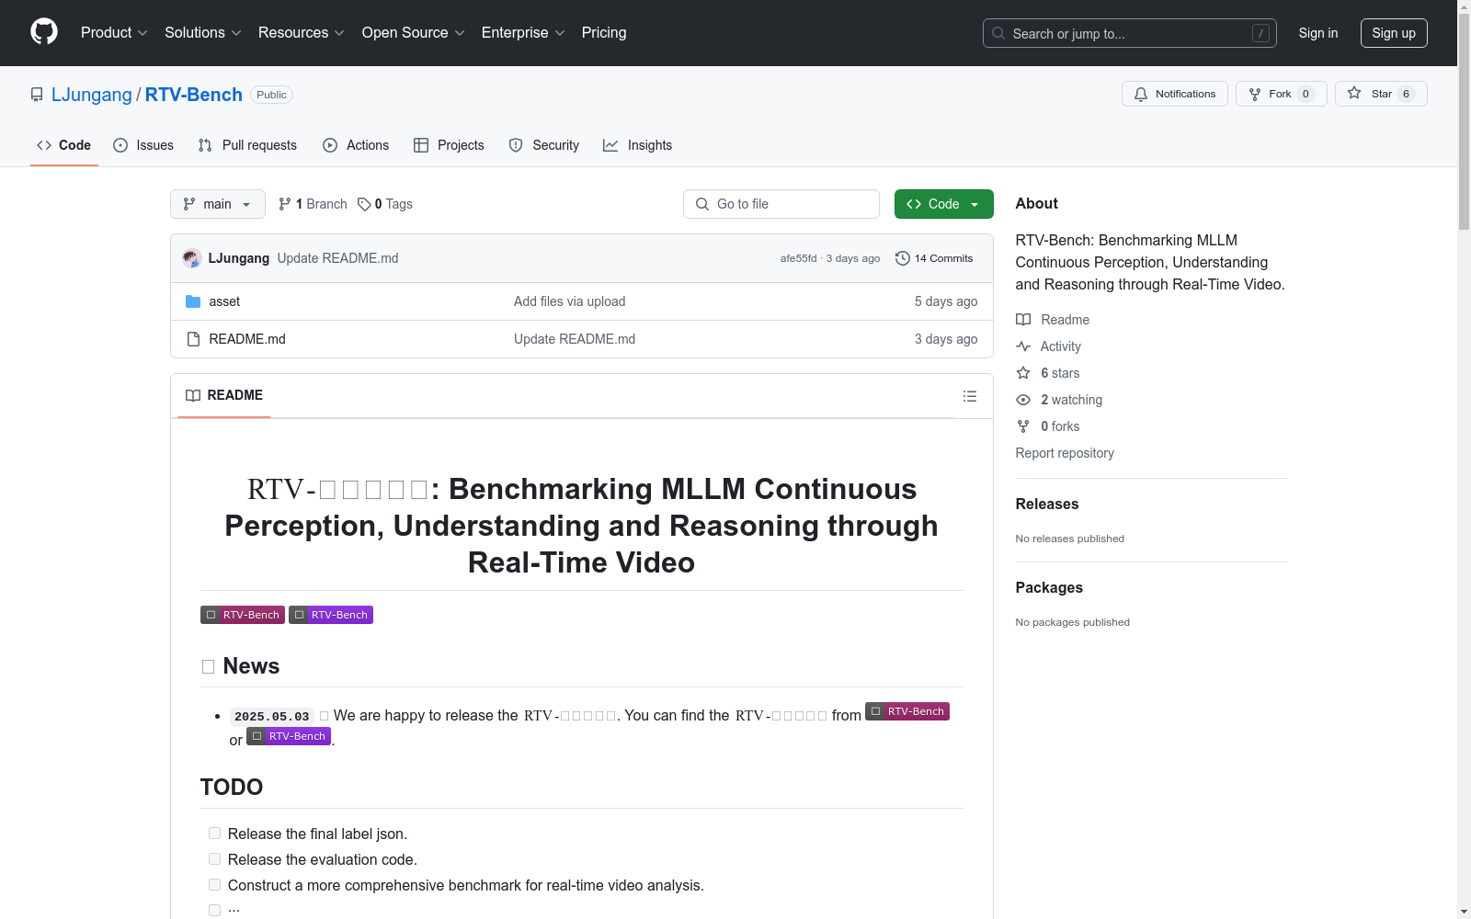Screen dimensions: 1471x919
Task: Click the Sign in link
Action: (x=1318, y=33)
